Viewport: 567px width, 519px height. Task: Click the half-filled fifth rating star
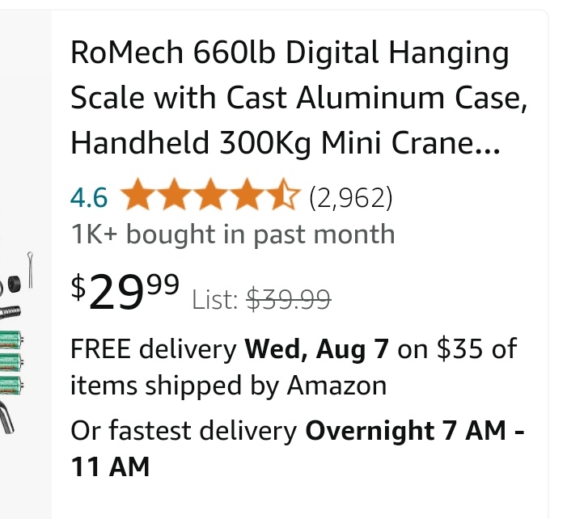(284, 196)
